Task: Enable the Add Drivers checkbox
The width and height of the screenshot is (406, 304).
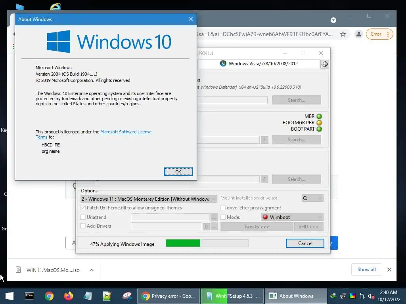Action: click(x=83, y=226)
